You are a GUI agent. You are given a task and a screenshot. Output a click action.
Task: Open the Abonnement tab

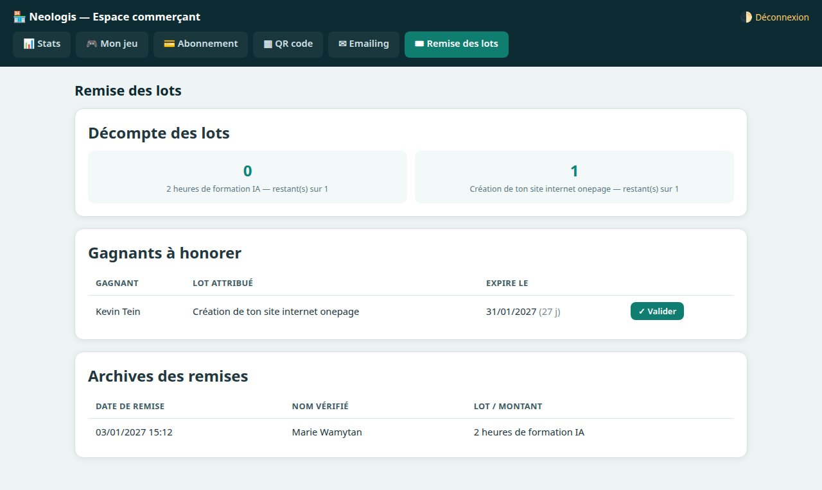tap(200, 44)
